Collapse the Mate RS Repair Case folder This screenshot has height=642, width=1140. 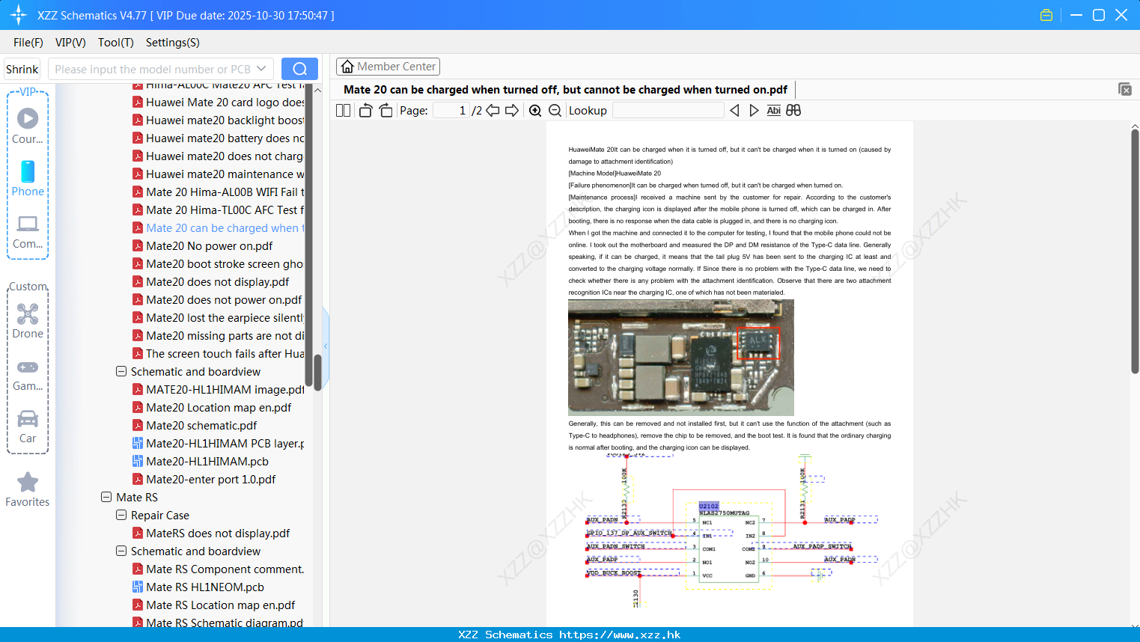coord(121,516)
